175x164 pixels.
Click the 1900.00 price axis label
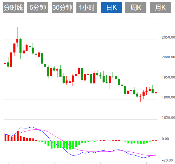[168, 97]
